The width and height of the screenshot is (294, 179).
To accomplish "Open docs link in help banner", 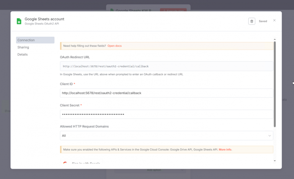I will pos(114,46).
